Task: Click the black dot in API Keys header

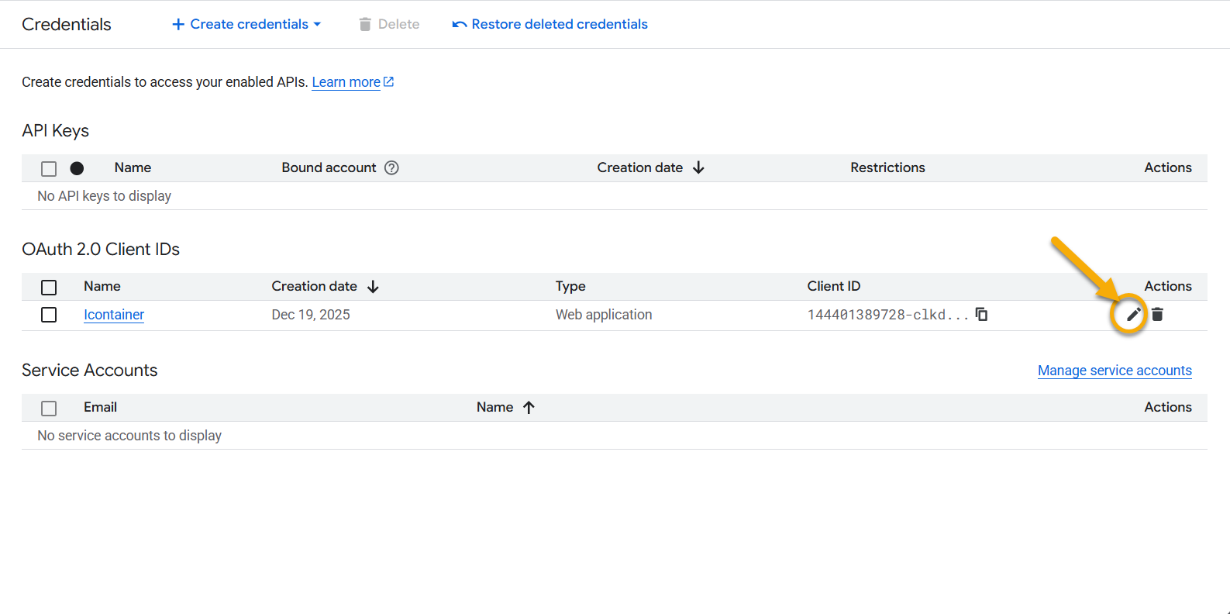Action: [x=77, y=168]
